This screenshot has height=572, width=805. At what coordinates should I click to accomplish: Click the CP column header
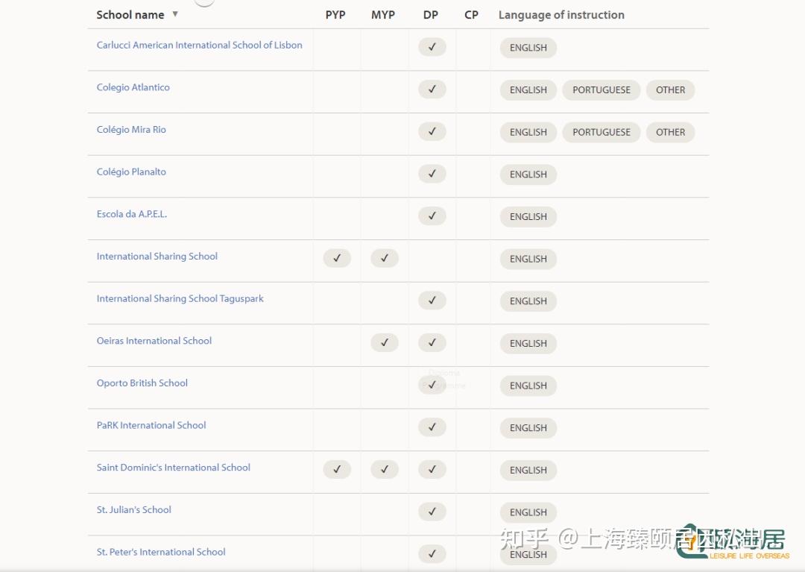click(471, 15)
